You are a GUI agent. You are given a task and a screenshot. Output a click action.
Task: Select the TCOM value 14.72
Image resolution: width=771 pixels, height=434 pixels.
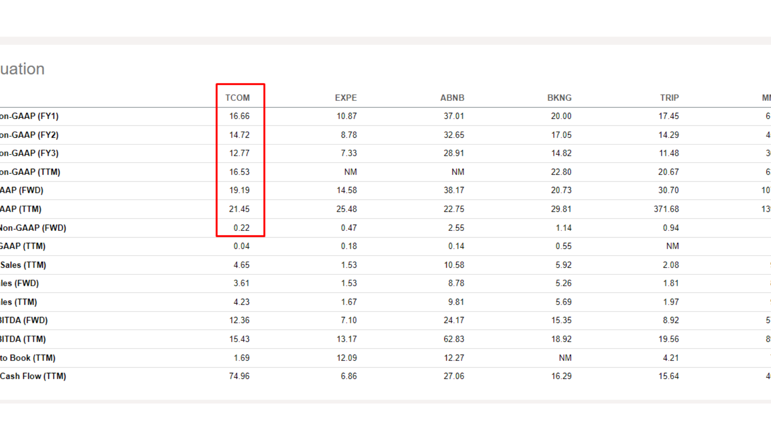coord(239,135)
